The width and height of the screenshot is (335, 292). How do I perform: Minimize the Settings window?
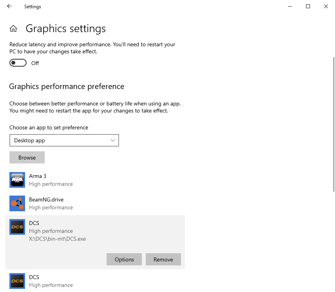pos(290,6)
